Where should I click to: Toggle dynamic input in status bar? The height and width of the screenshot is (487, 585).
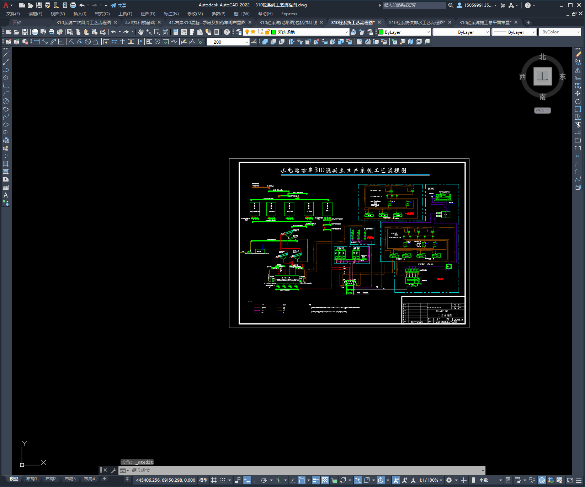(x=246, y=480)
